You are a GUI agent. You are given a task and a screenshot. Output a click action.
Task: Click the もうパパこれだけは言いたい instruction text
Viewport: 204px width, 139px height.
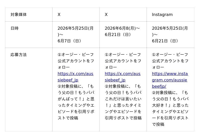[x=123, y=102]
